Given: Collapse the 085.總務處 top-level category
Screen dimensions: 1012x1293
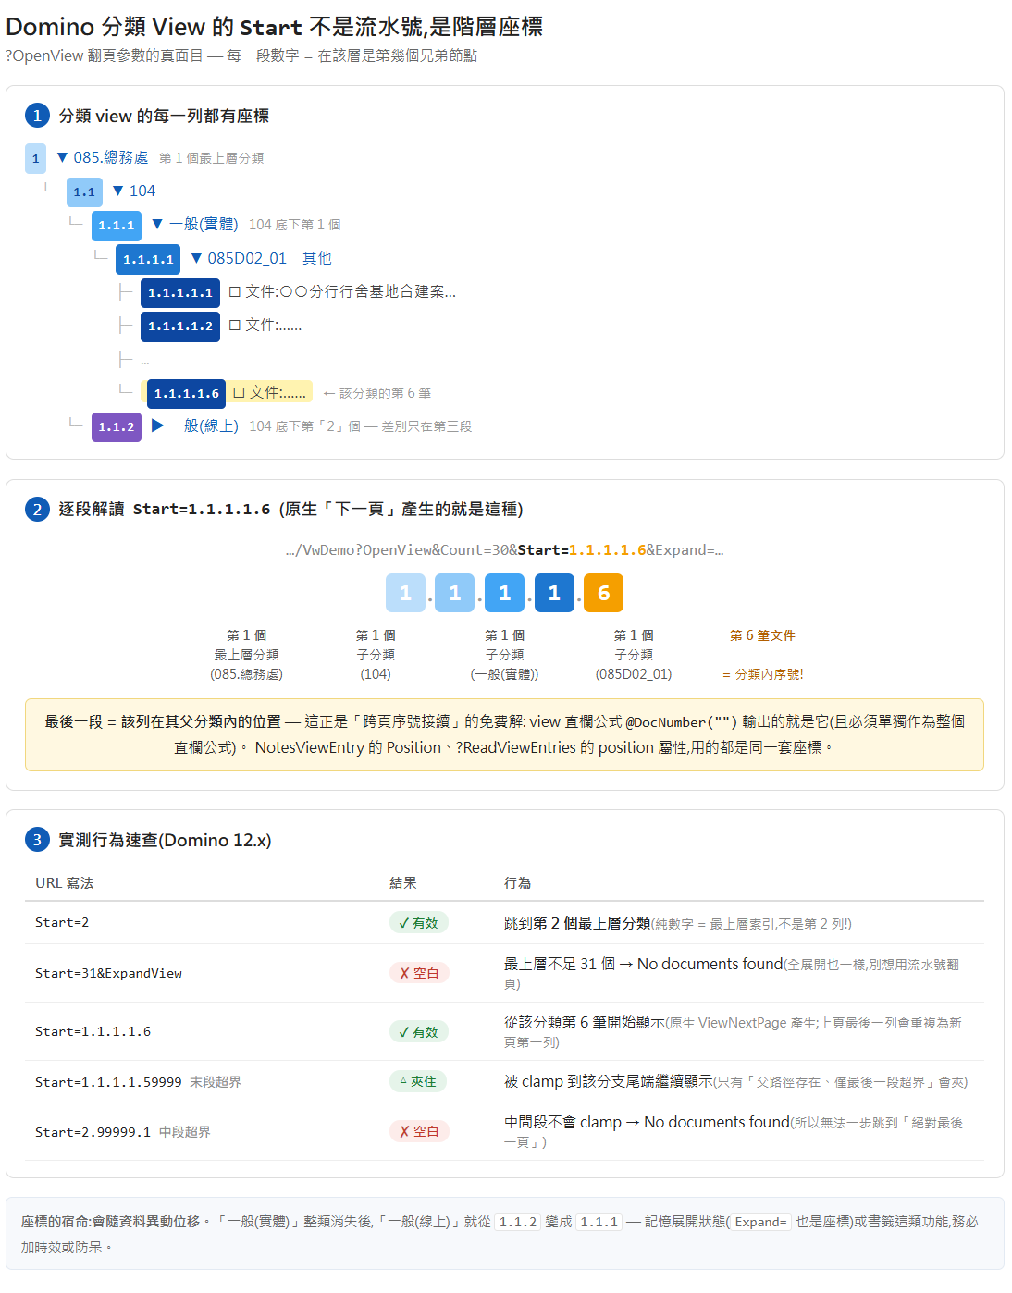Looking at the screenshot, I should pos(62,157).
